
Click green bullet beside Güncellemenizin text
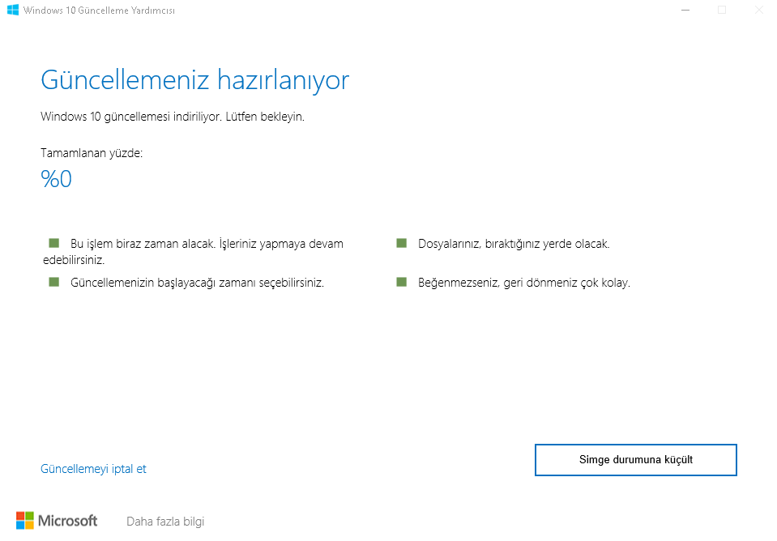click(x=54, y=282)
